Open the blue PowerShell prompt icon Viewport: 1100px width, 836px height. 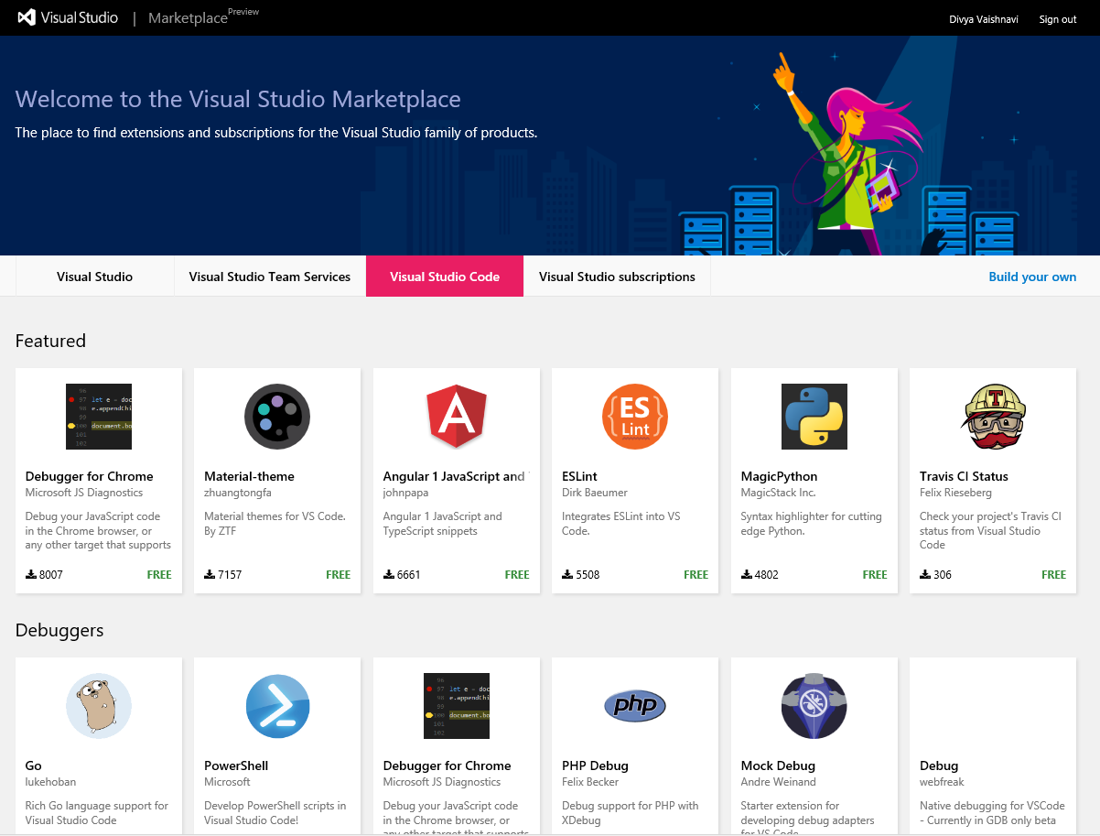click(277, 706)
